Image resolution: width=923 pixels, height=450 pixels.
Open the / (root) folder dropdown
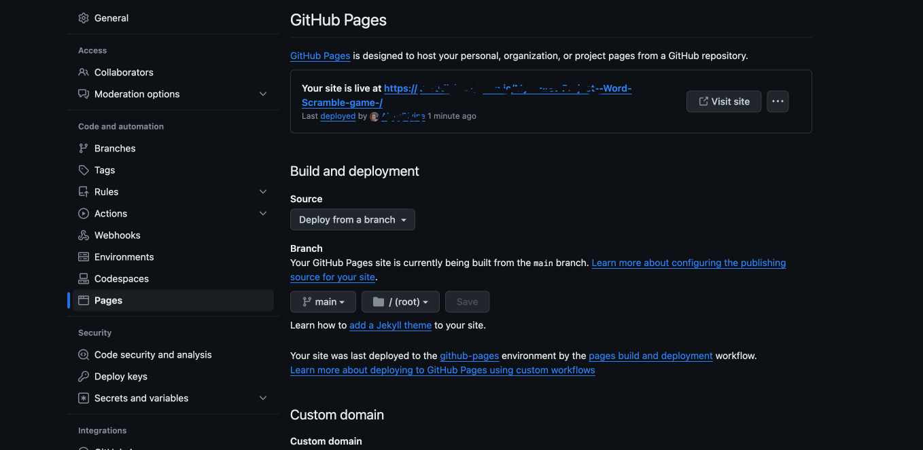coord(400,302)
